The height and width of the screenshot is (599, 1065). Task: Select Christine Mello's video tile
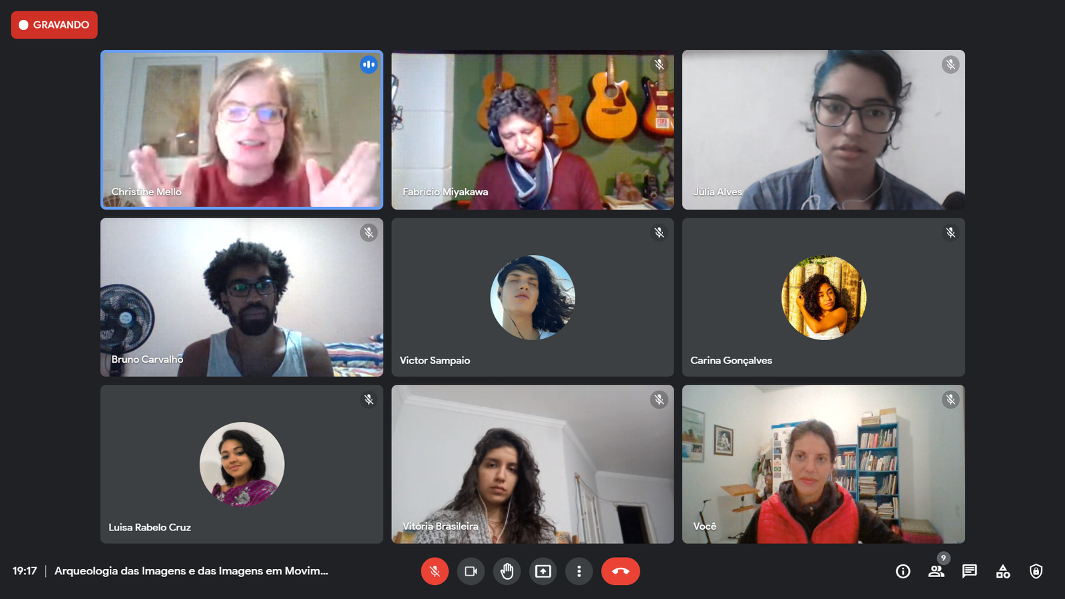pos(242,130)
